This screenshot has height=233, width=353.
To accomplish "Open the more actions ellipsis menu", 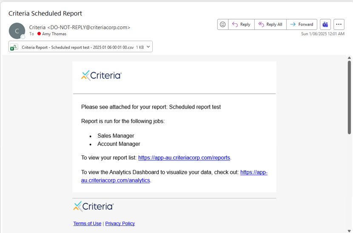I will [339, 25].
